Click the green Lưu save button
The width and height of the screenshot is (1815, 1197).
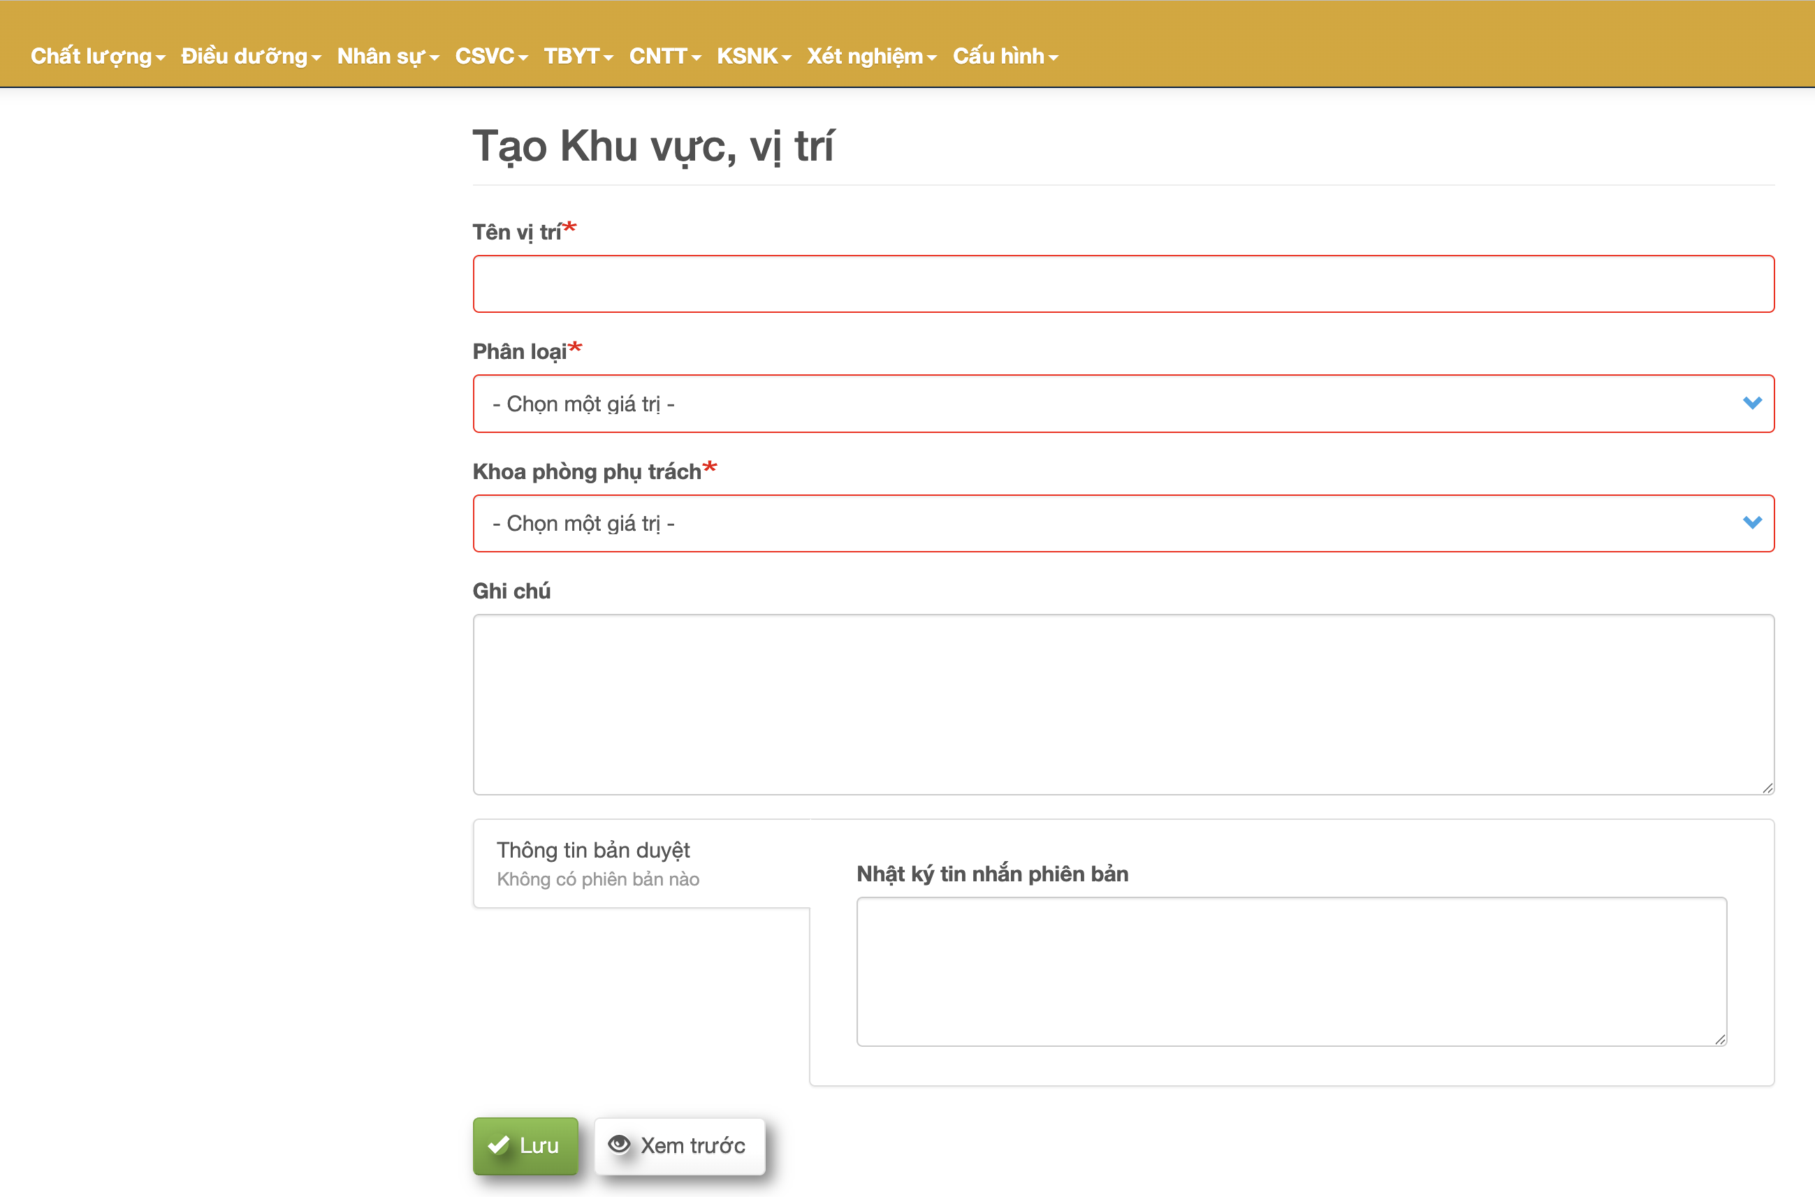tap(525, 1146)
